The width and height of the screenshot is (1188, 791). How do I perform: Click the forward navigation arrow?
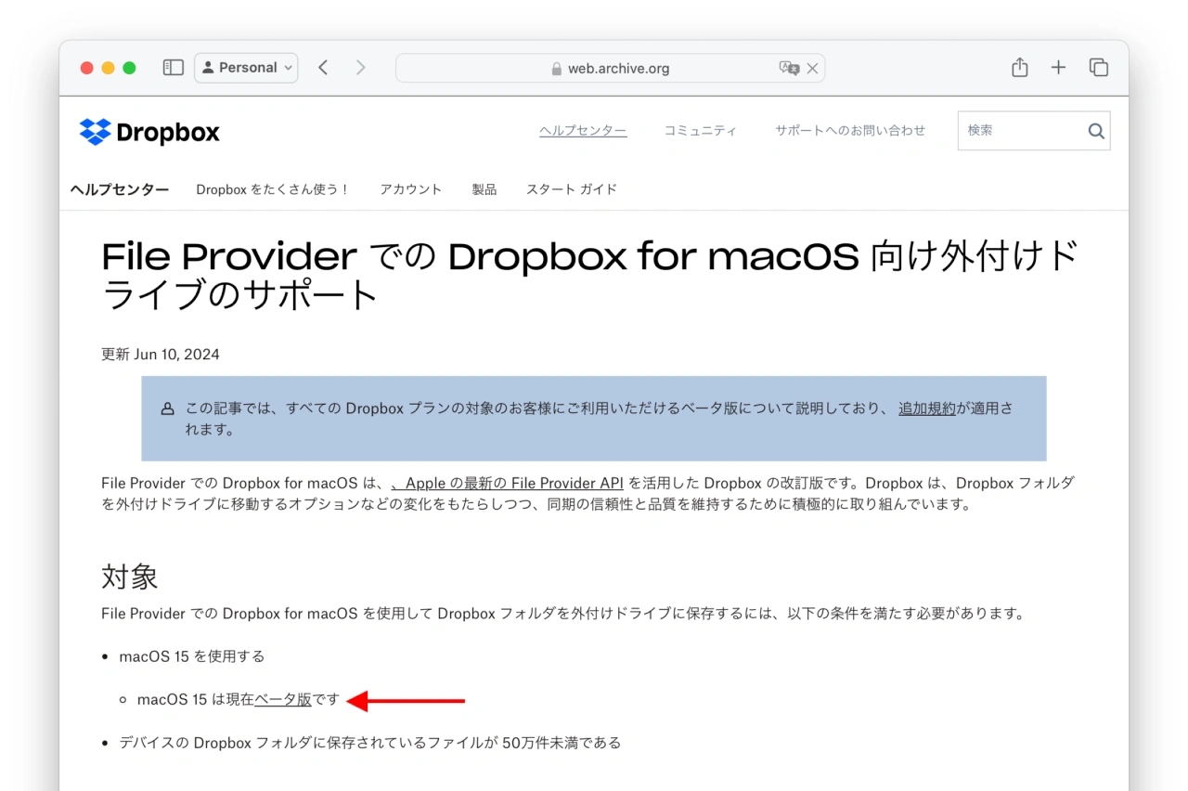pyautogui.click(x=360, y=68)
